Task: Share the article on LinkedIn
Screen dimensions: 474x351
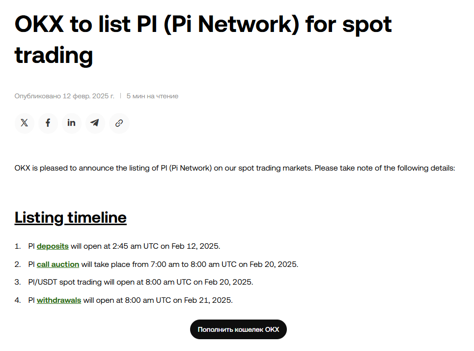Action: (x=71, y=123)
